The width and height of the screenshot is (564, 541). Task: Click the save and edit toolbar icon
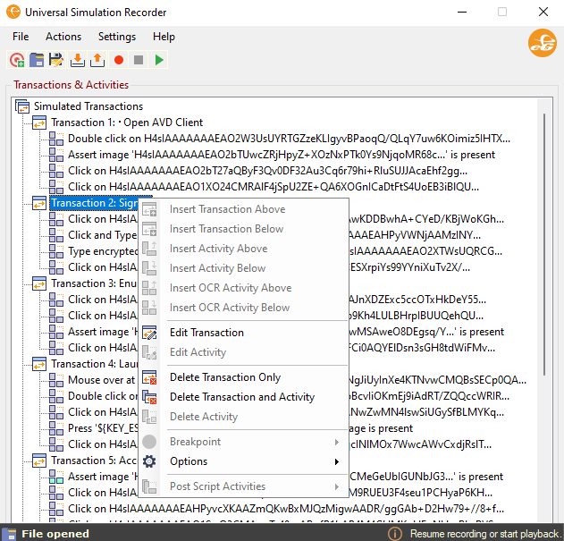click(56, 60)
